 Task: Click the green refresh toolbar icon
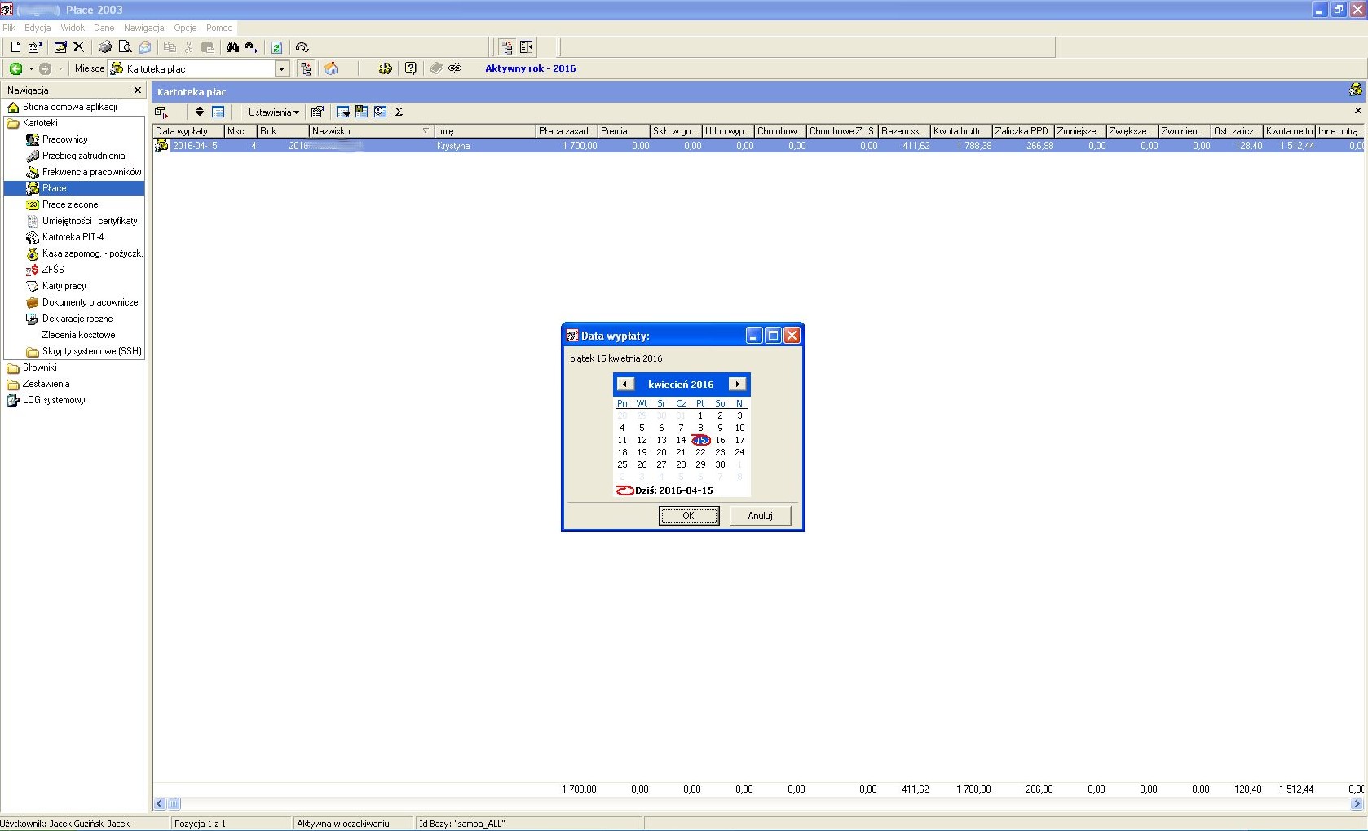276,47
